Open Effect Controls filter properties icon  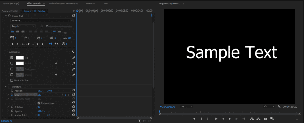pos(140,121)
